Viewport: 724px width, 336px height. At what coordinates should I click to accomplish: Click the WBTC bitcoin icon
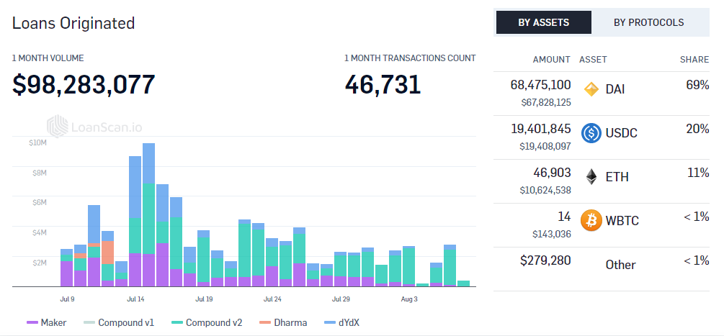[x=591, y=220]
